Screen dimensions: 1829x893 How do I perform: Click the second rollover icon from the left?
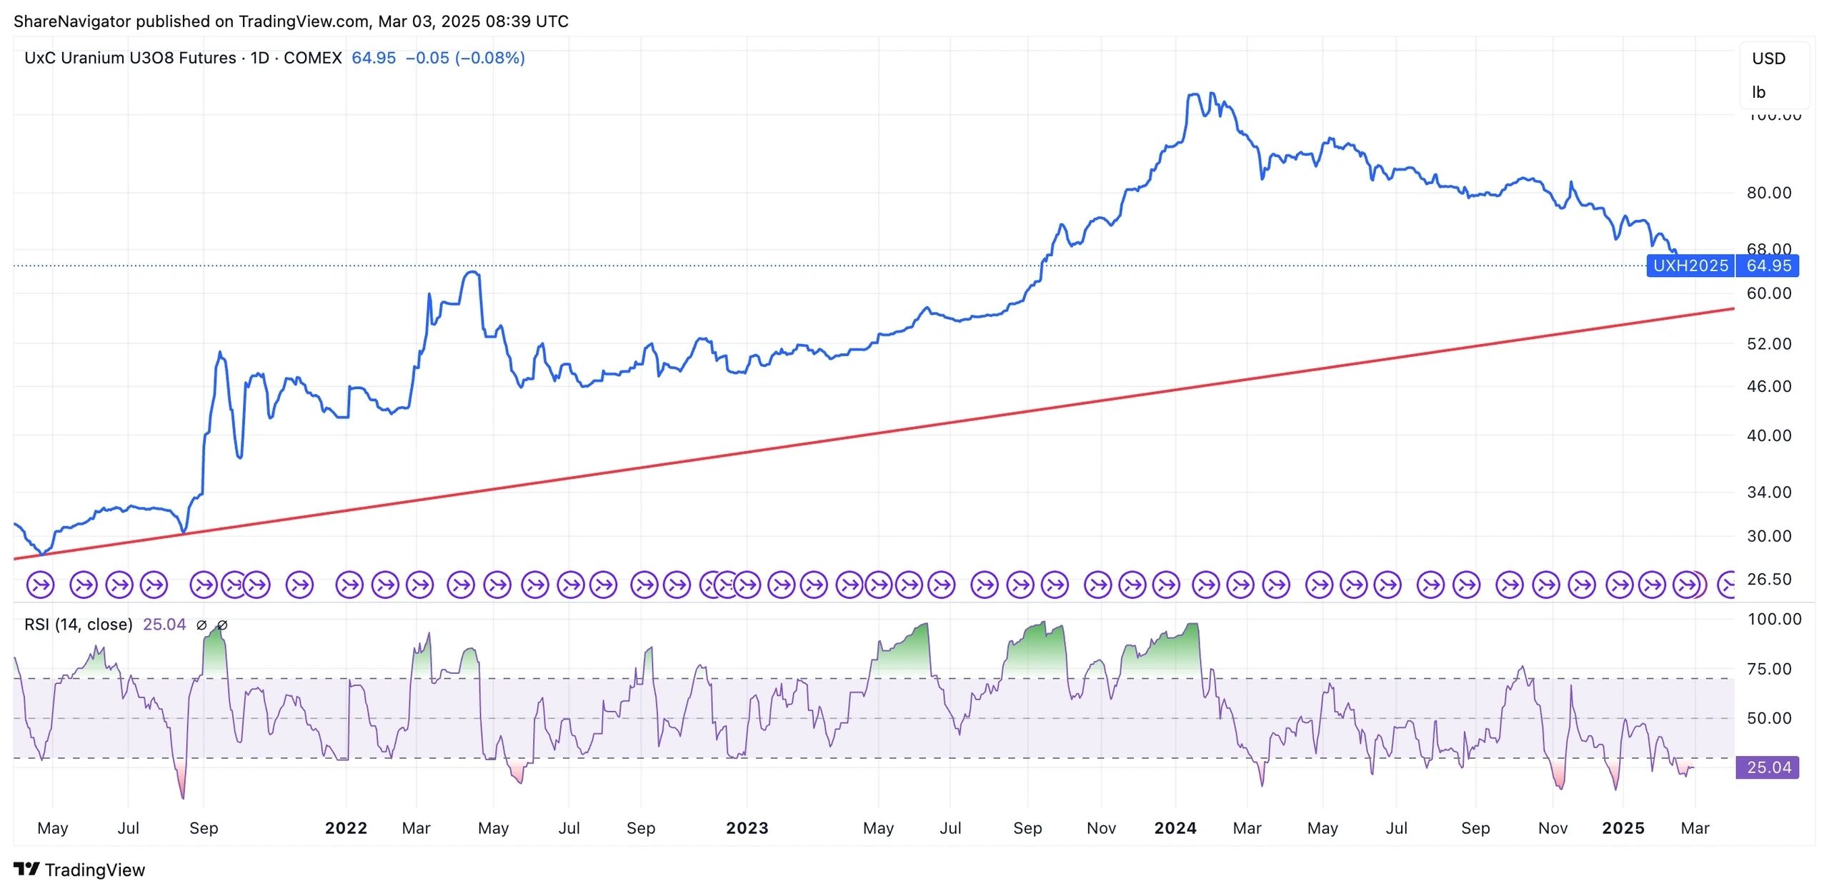coord(84,585)
